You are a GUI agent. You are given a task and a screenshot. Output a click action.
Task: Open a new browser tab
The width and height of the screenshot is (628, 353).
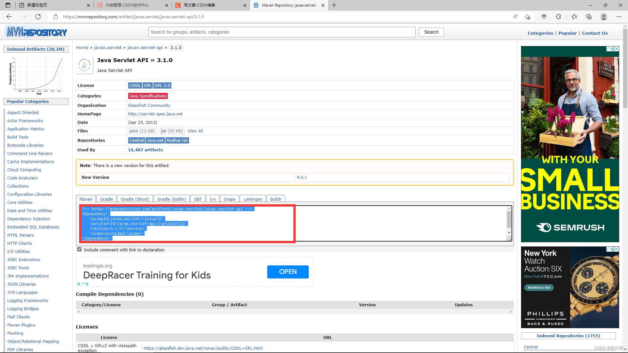334,5
